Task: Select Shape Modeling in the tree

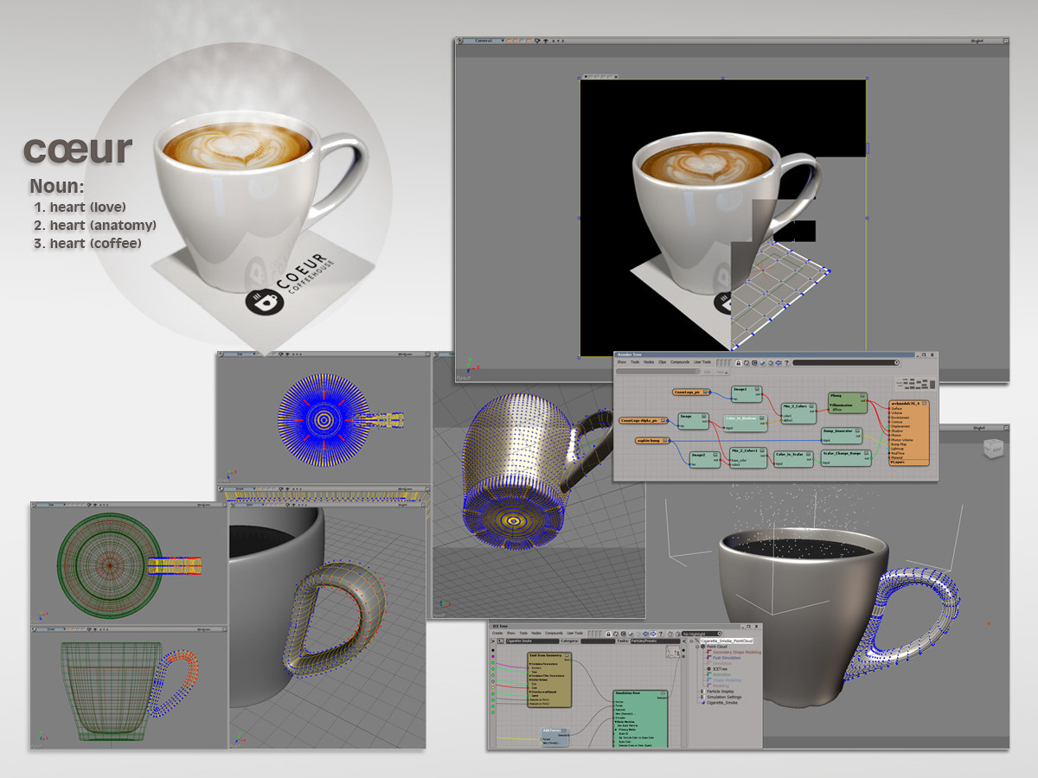Action: coord(727,680)
